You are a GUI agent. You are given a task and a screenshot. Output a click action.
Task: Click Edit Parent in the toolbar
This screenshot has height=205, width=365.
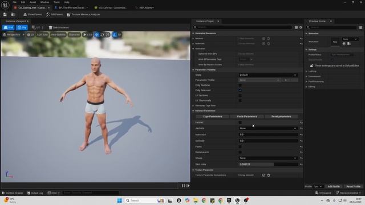54,14
